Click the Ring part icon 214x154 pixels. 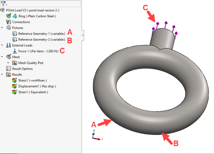14,16
